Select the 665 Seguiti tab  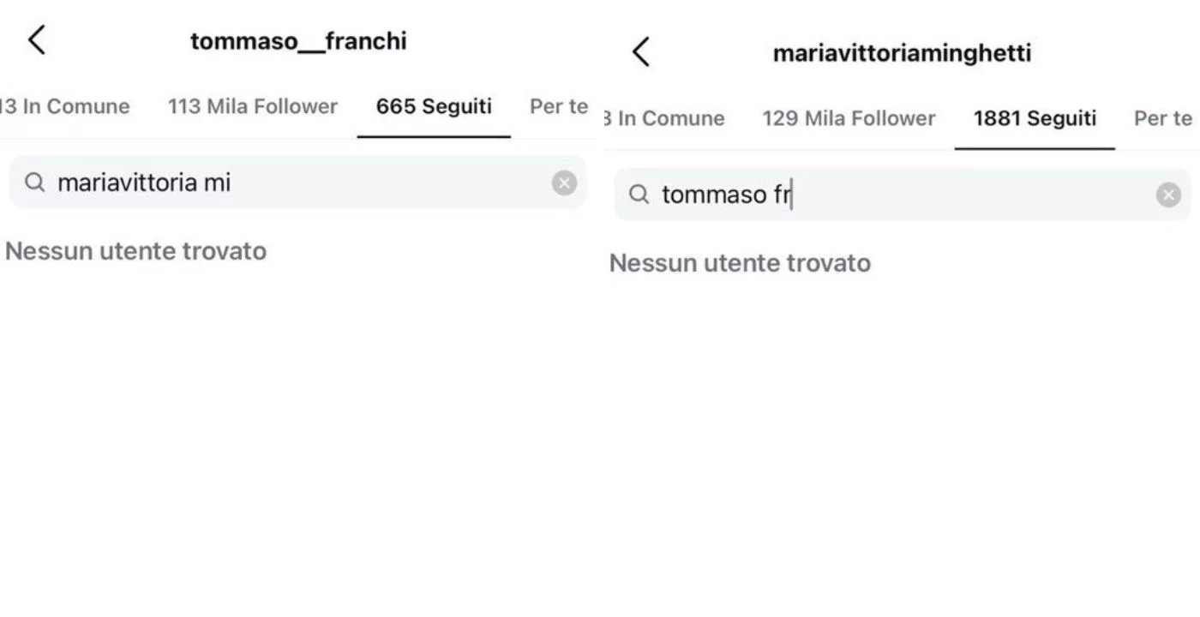click(x=434, y=107)
